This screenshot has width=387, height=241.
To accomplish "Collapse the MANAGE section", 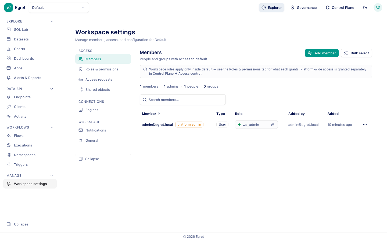I will coord(52,176).
